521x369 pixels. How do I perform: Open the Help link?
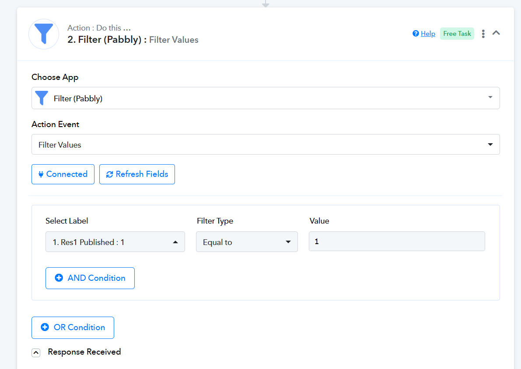[428, 34]
